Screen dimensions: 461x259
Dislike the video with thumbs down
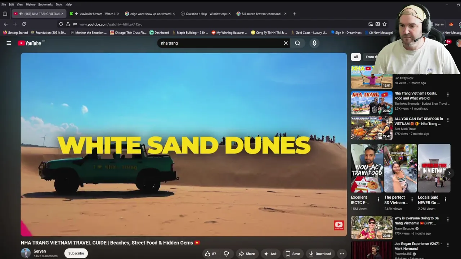click(x=226, y=254)
